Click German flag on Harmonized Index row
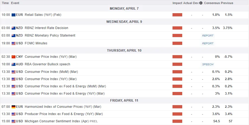 click(14, 107)
